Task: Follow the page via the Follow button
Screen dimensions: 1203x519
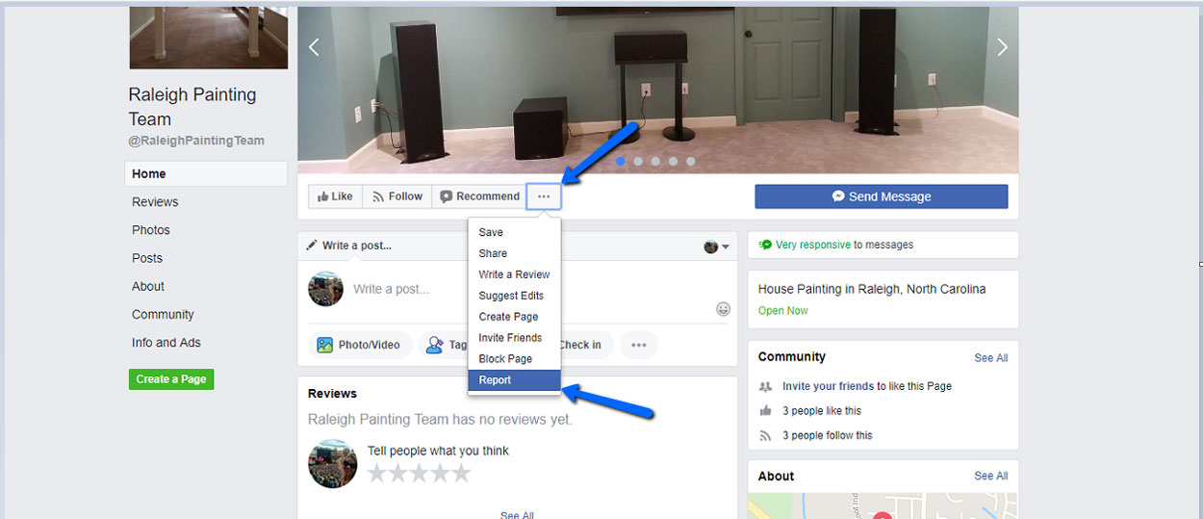Action: (397, 196)
